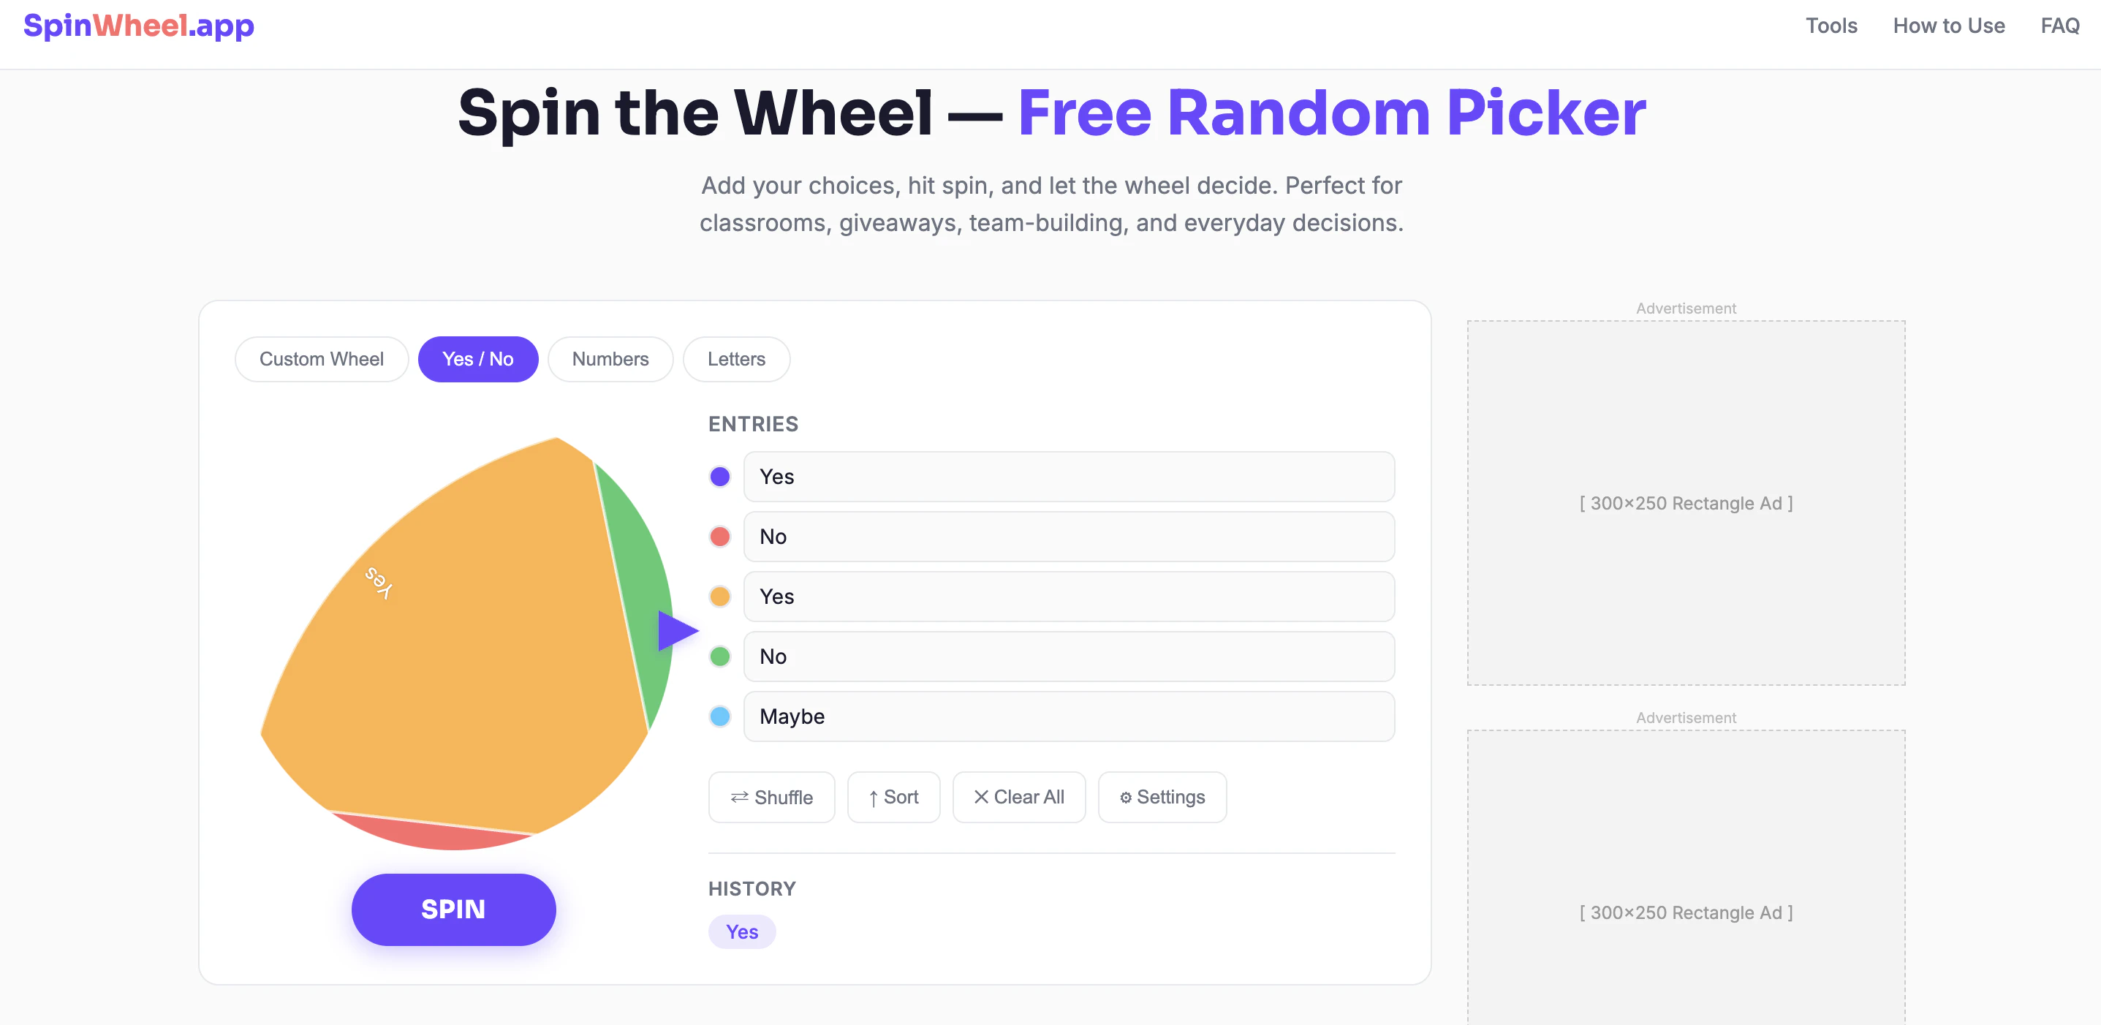This screenshot has height=1025, width=2101.
Task: Click the Shuffle entries icon
Action: [739, 797]
